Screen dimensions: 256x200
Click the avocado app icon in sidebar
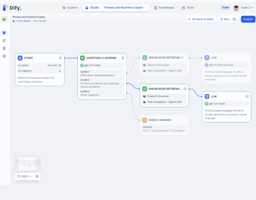pyautogui.click(x=4, y=19)
